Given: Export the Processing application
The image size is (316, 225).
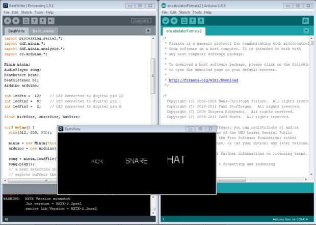Looking at the screenshot, I should [51, 21].
